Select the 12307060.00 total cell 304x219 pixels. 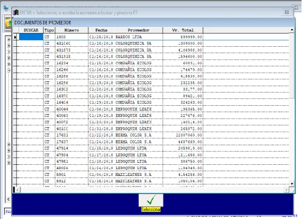[189, 135]
